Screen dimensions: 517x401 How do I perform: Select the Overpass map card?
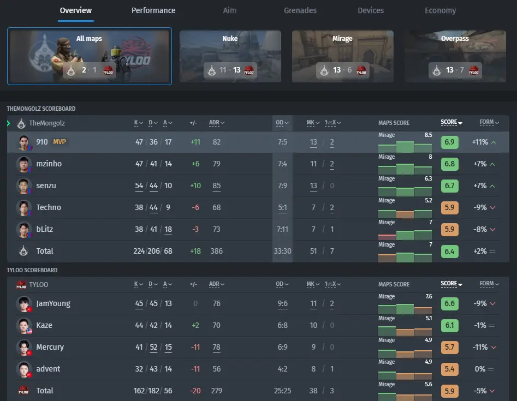[x=455, y=56]
